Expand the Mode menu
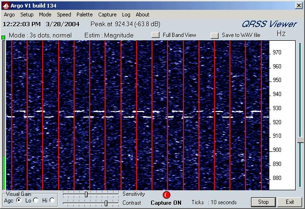Screen dimensions: 305x209 45,15
